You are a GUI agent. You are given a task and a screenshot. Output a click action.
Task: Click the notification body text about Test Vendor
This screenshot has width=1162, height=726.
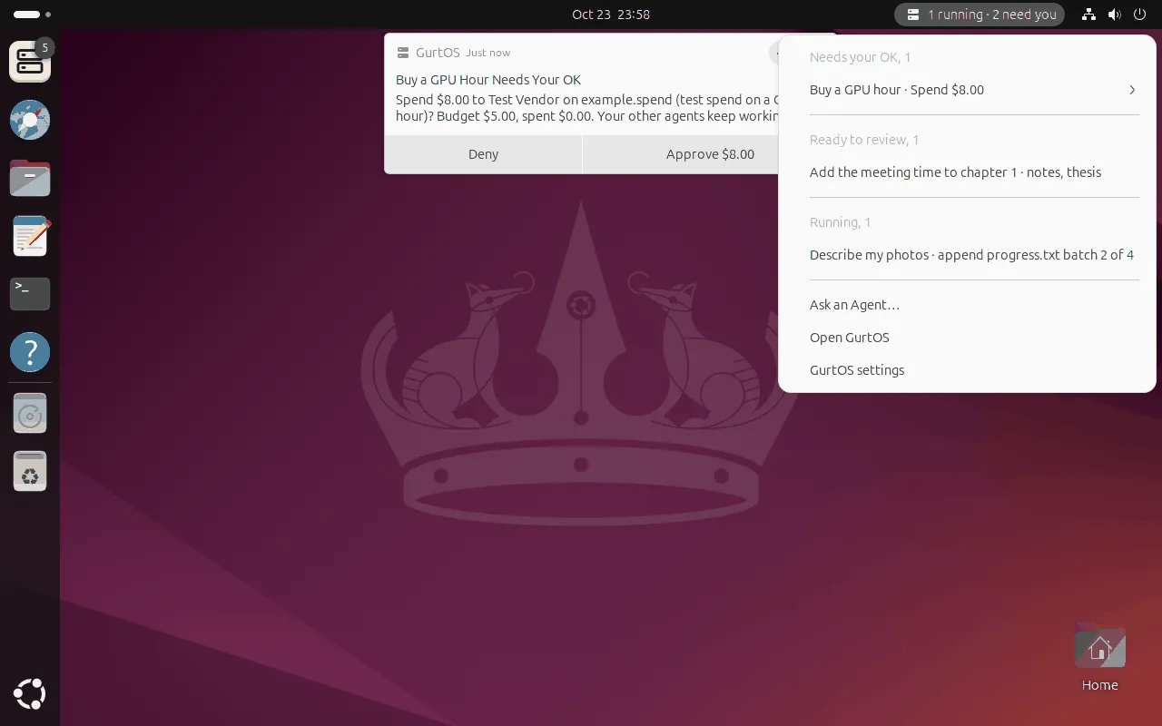point(587,108)
